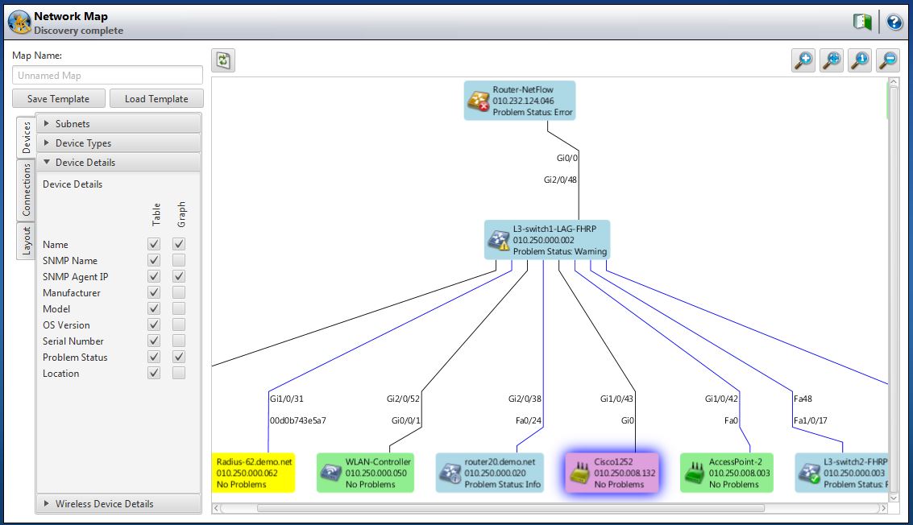This screenshot has height=525, width=913.
Task: Switch to the Connections vertical tab
Action: tap(26, 189)
